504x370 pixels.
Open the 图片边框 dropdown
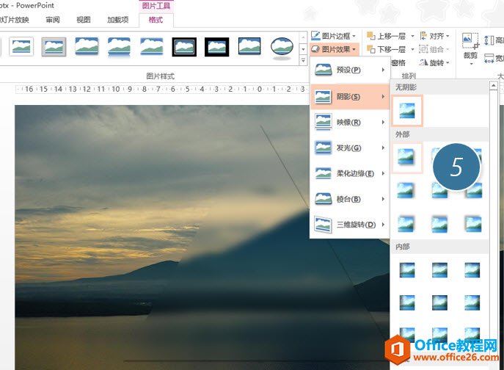pyautogui.click(x=335, y=35)
